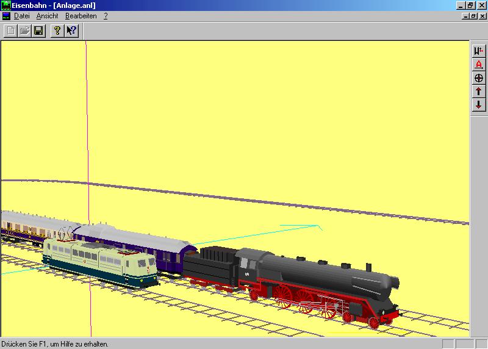The width and height of the screenshot is (488, 349).
Task: Open About info with yellow question mark icon
Action: [57, 31]
